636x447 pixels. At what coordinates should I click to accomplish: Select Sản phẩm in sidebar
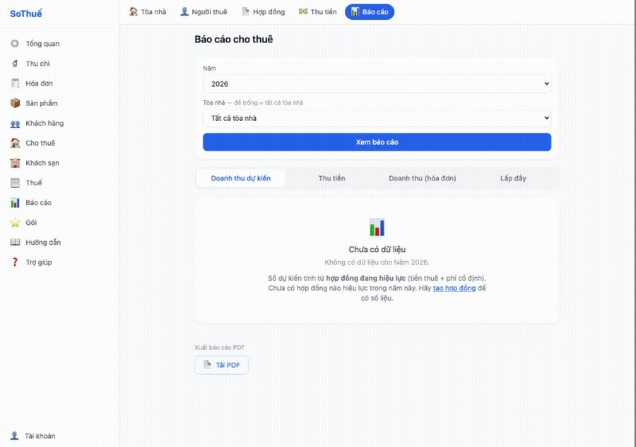(x=59, y=103)
